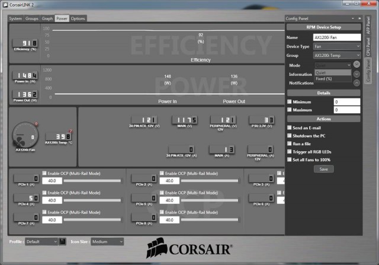
Task: Select the PERIPHERAL 12V (A) readout
Action: [x=261, y=149]
